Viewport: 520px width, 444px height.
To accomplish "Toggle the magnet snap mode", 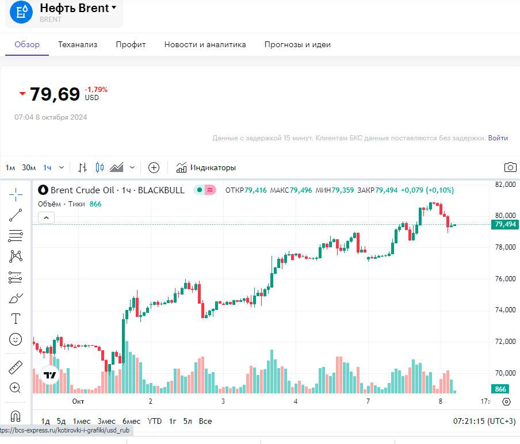I will (16, 416).
